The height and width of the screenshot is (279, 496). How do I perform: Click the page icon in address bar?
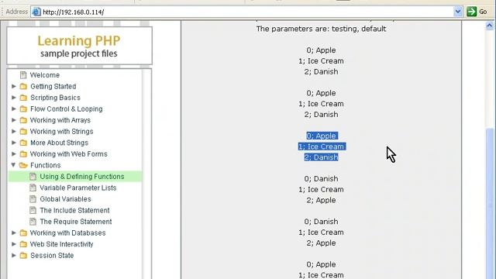(x=36, y=12)
